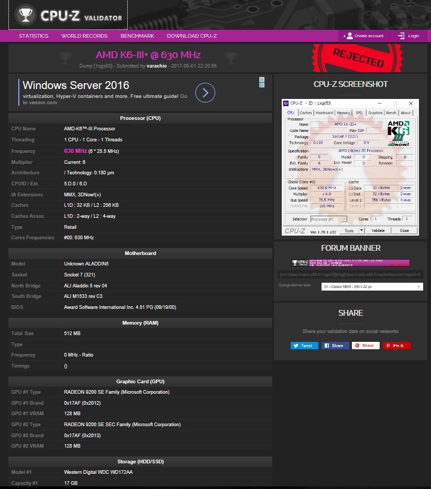Click the Pin it button

pyautogui.click(x=396, y=346)
